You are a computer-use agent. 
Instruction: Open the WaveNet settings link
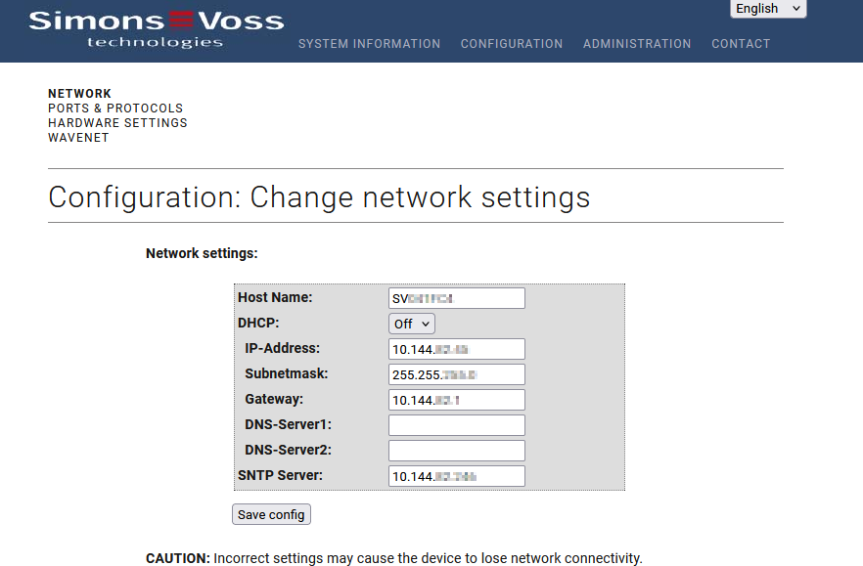tap(78, 138)
